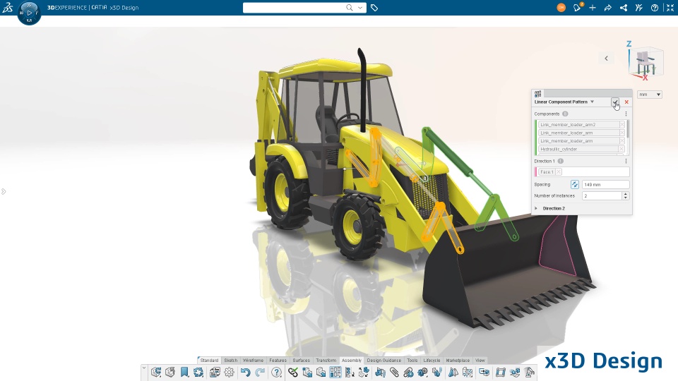Open the settings gear icon in action bar
The image size is (678, 381).
coord(229,372)
